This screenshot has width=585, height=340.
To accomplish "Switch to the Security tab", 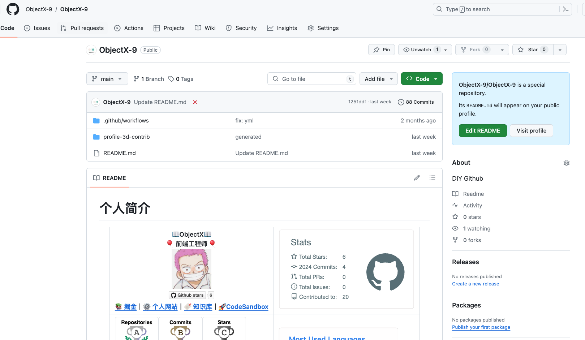I will point(241,28).
